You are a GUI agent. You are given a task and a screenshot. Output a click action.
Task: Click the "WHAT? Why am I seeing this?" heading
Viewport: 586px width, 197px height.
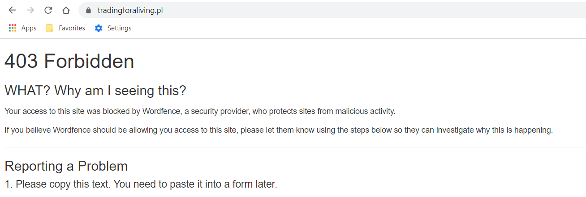click(95, 91)
